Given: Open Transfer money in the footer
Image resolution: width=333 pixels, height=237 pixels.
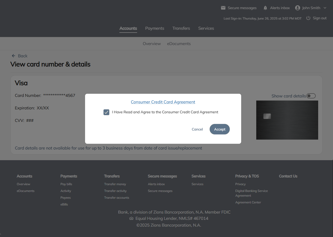Looking at the screenshot, I should tap(115, 184).
